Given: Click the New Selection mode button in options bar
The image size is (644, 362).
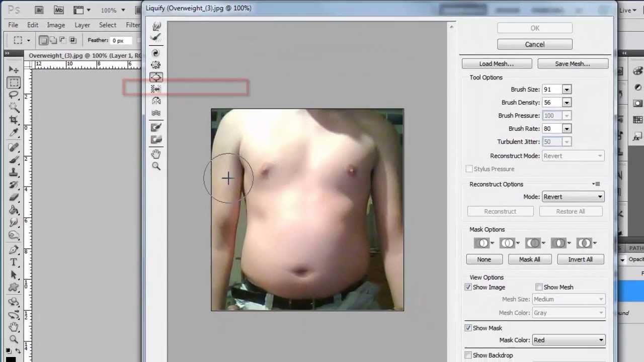Looking at the screenshot, I should (x=44, y=40).
